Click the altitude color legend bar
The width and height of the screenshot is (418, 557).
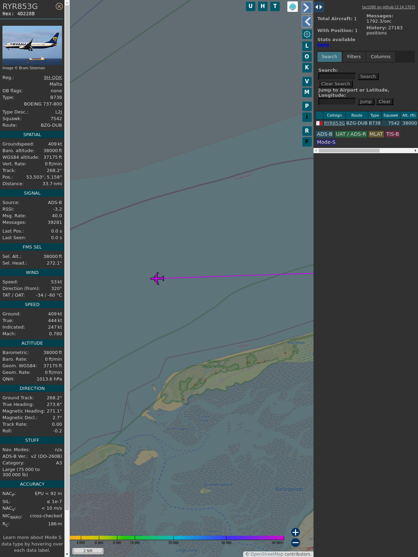coord(177,538)
